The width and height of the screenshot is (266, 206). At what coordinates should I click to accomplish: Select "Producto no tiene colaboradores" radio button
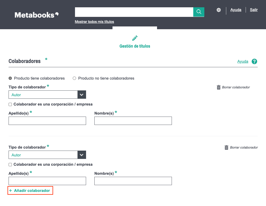[x=74, y=78]
